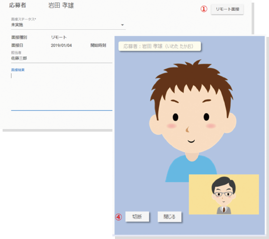Screen dimensions: 269x239
Task: Expand the 面接ステータス dropdown arrow
Action: (x=122, y=25)
